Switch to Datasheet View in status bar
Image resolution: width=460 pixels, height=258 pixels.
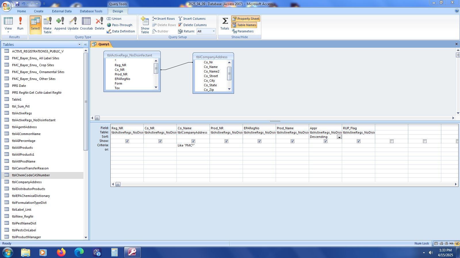tap(436, 243)
